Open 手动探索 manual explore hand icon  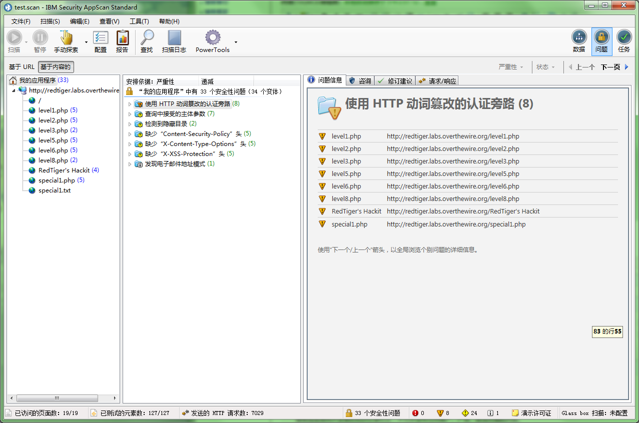coord(66,37)
